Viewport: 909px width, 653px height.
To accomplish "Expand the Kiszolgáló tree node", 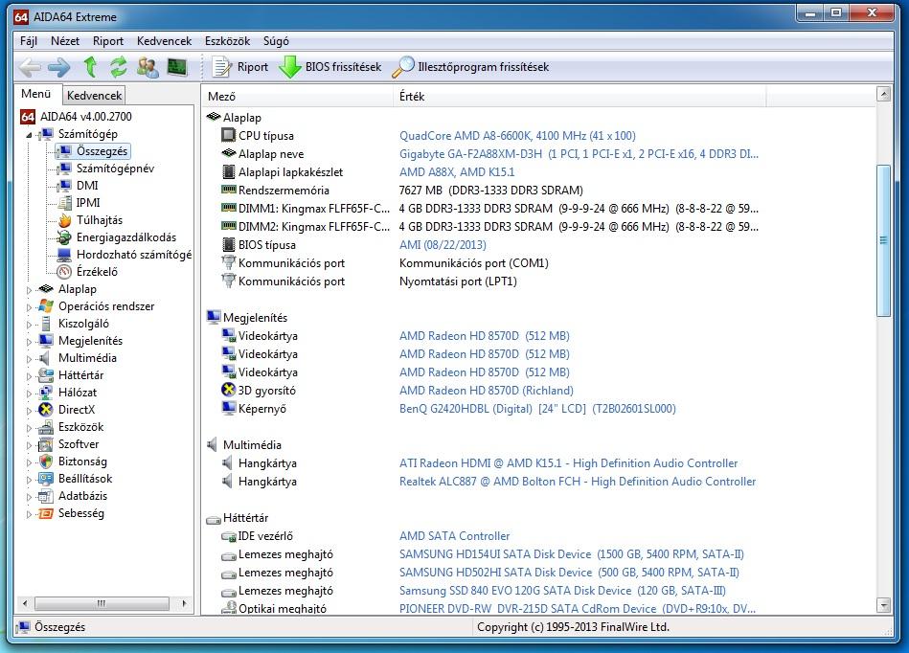I will tap(29, 325).
